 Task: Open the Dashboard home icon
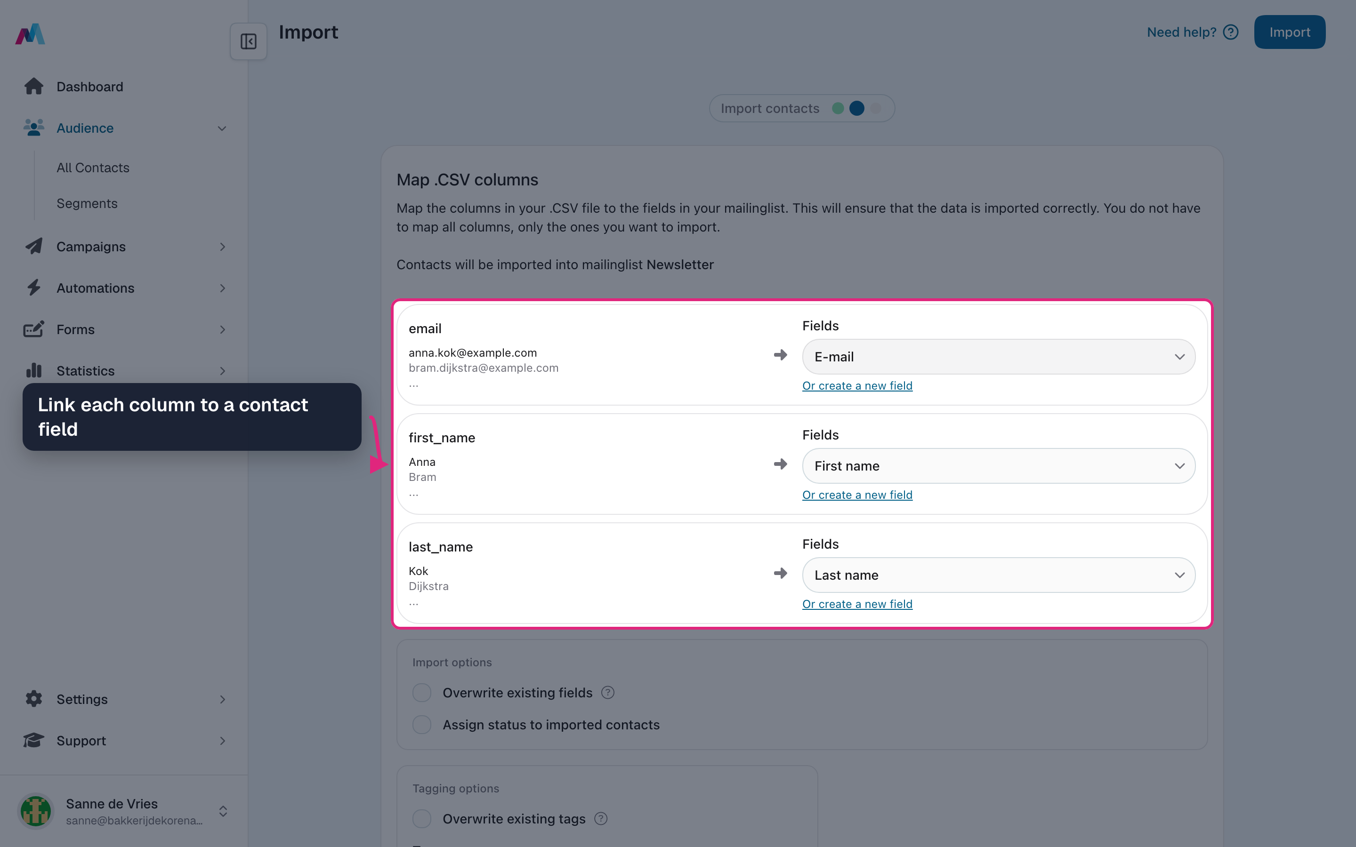(33, 86)
